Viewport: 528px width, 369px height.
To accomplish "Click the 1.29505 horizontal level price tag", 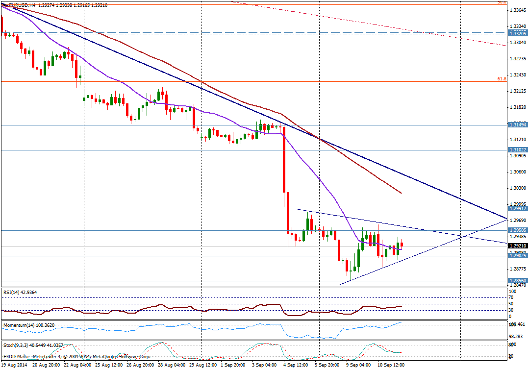I will pos(517,230).
